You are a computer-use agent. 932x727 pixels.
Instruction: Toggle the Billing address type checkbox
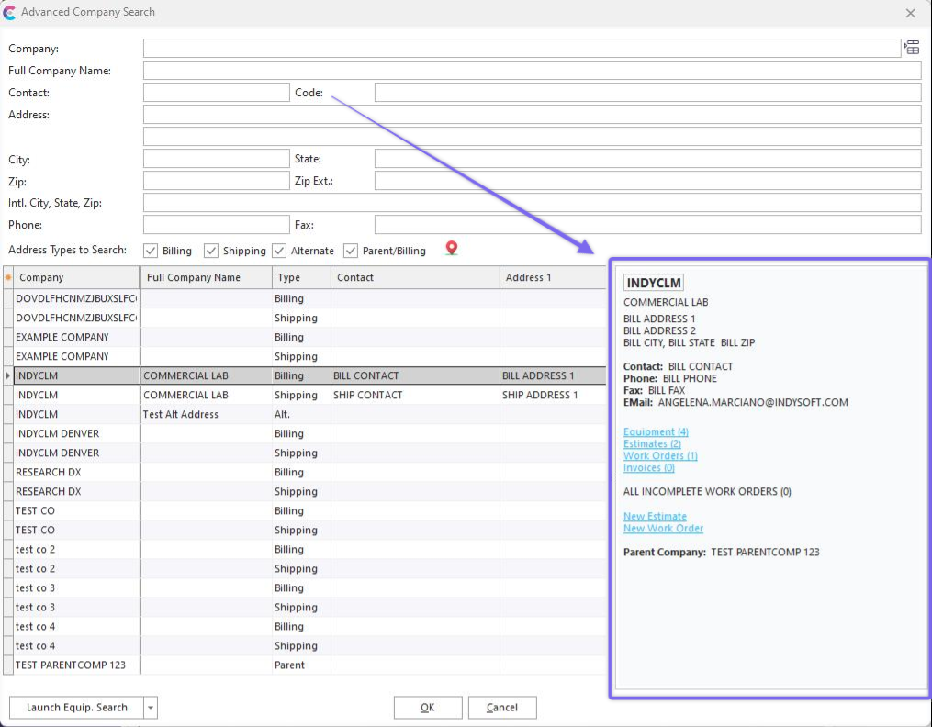click(151, 251)
